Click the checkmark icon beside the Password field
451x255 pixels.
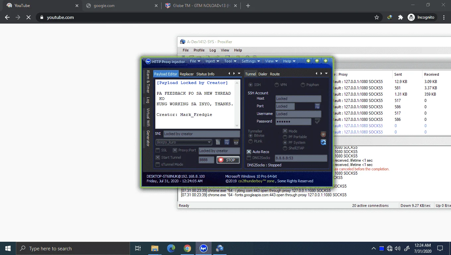click(x=317, y=122)
